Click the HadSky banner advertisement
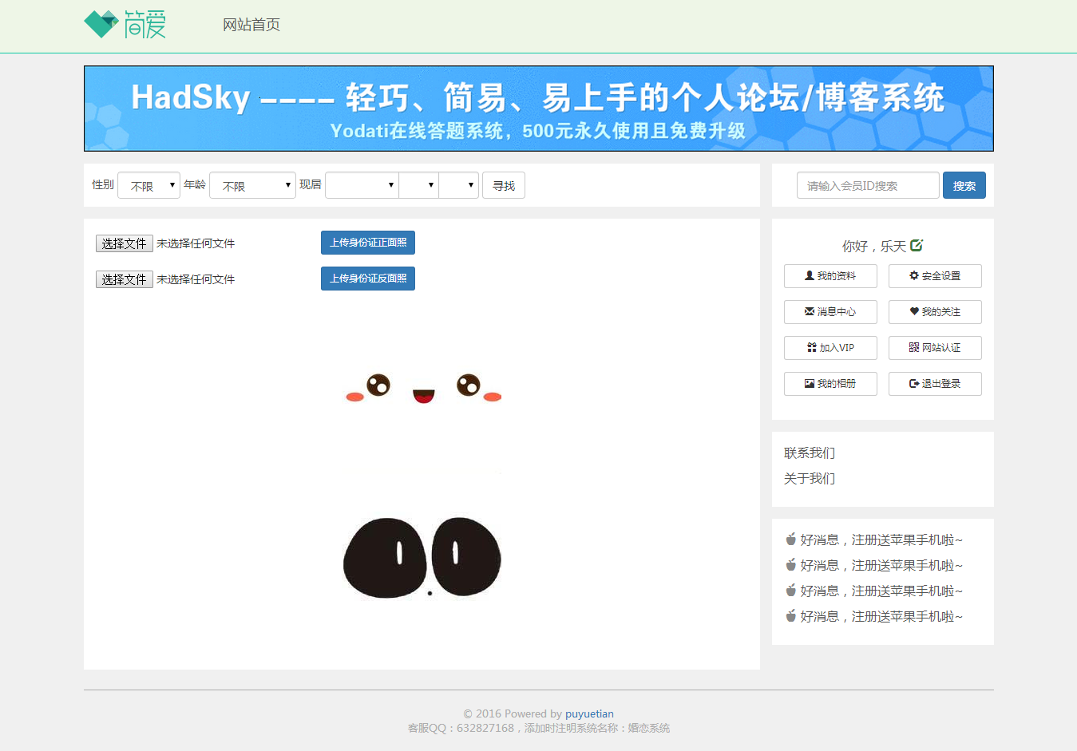Image resolution: width=1077 pixels, height=751 pixels. click(x=539, y=109)
